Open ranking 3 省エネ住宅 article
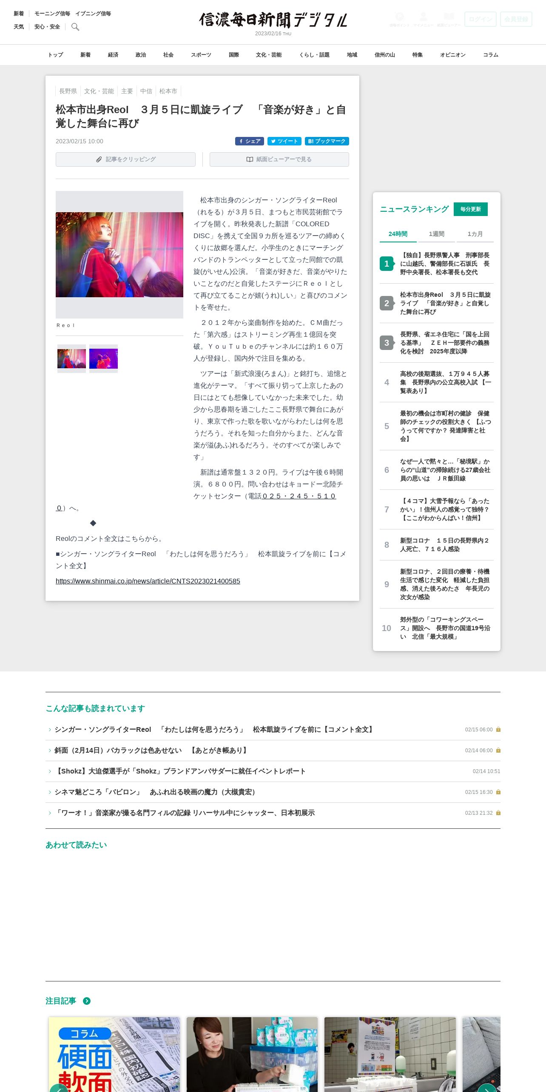Image resolution: width=546 pixels, height=1092 pixels. pos(445,343)
